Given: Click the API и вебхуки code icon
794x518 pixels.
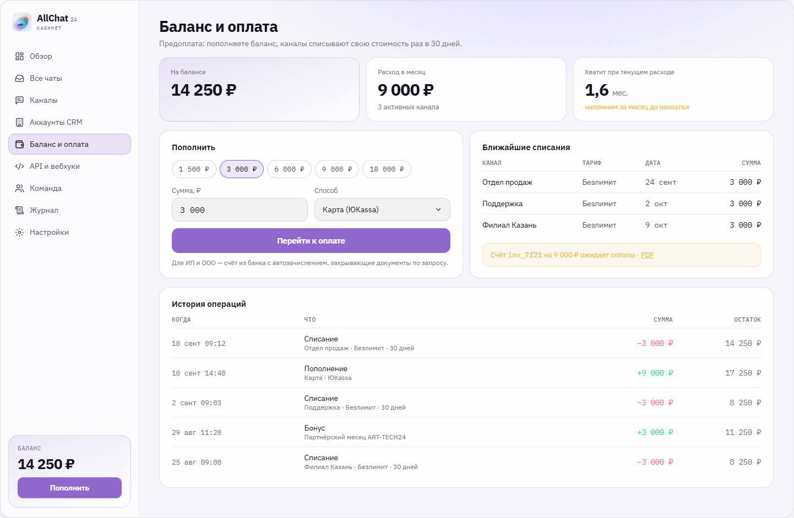Looking at the screenshot, I should [x=20, y=166].
